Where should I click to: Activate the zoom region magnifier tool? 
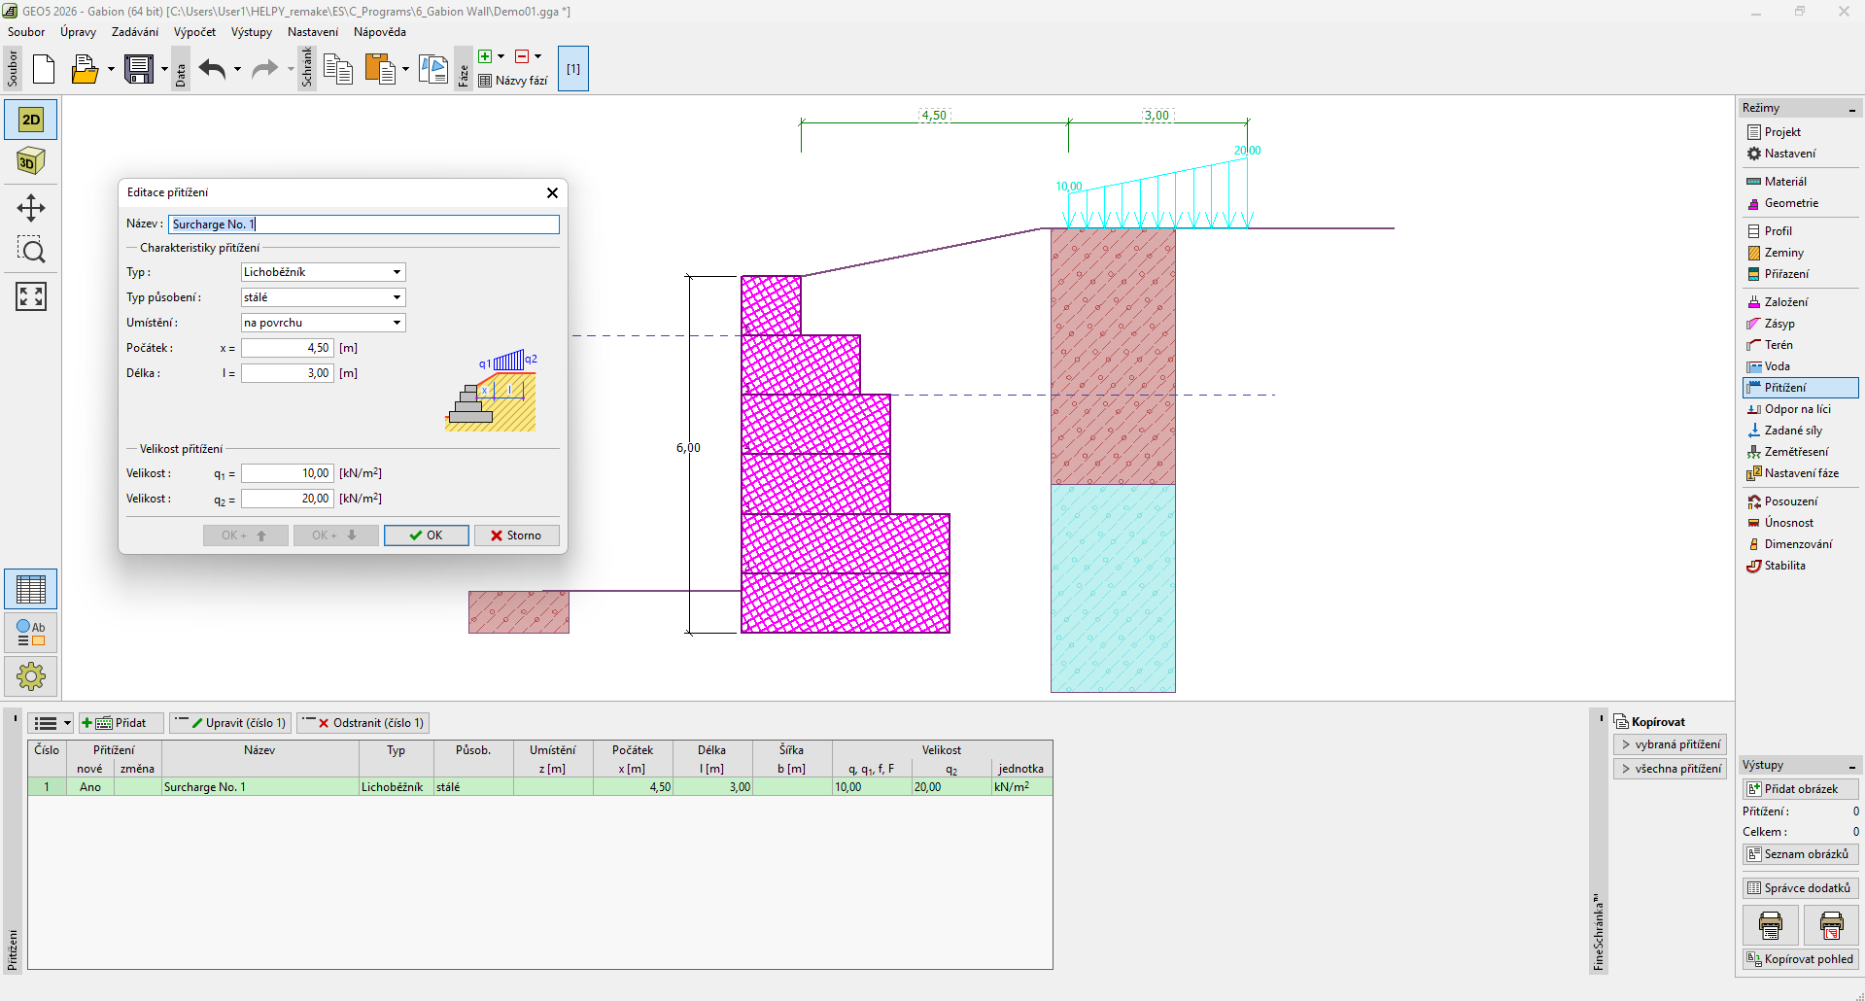pos(31,251)
